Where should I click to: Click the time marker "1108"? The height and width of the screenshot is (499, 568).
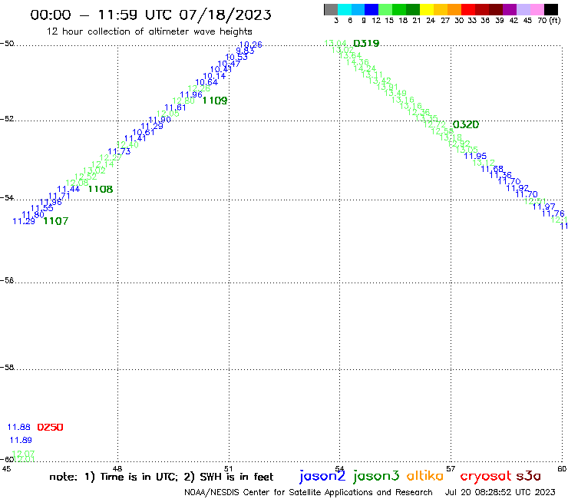pyautogui.click(x=101, y=189)
